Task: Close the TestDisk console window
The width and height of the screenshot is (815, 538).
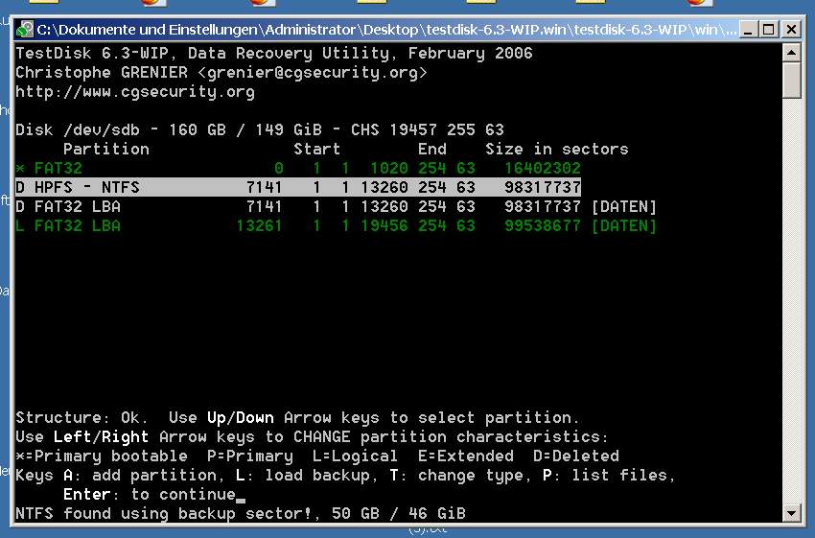Action: 791,29
